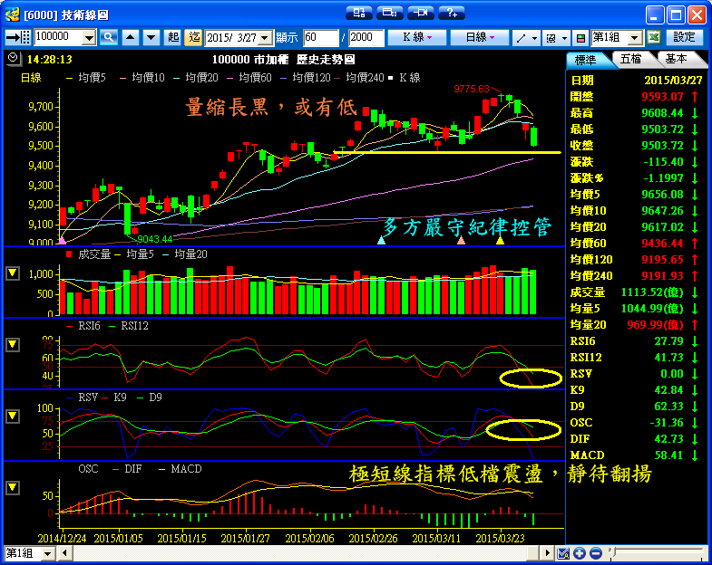Screen dimensions: 712x565
Task: Expand the 100000 symbol code dropdown
Action: point(89,37)
